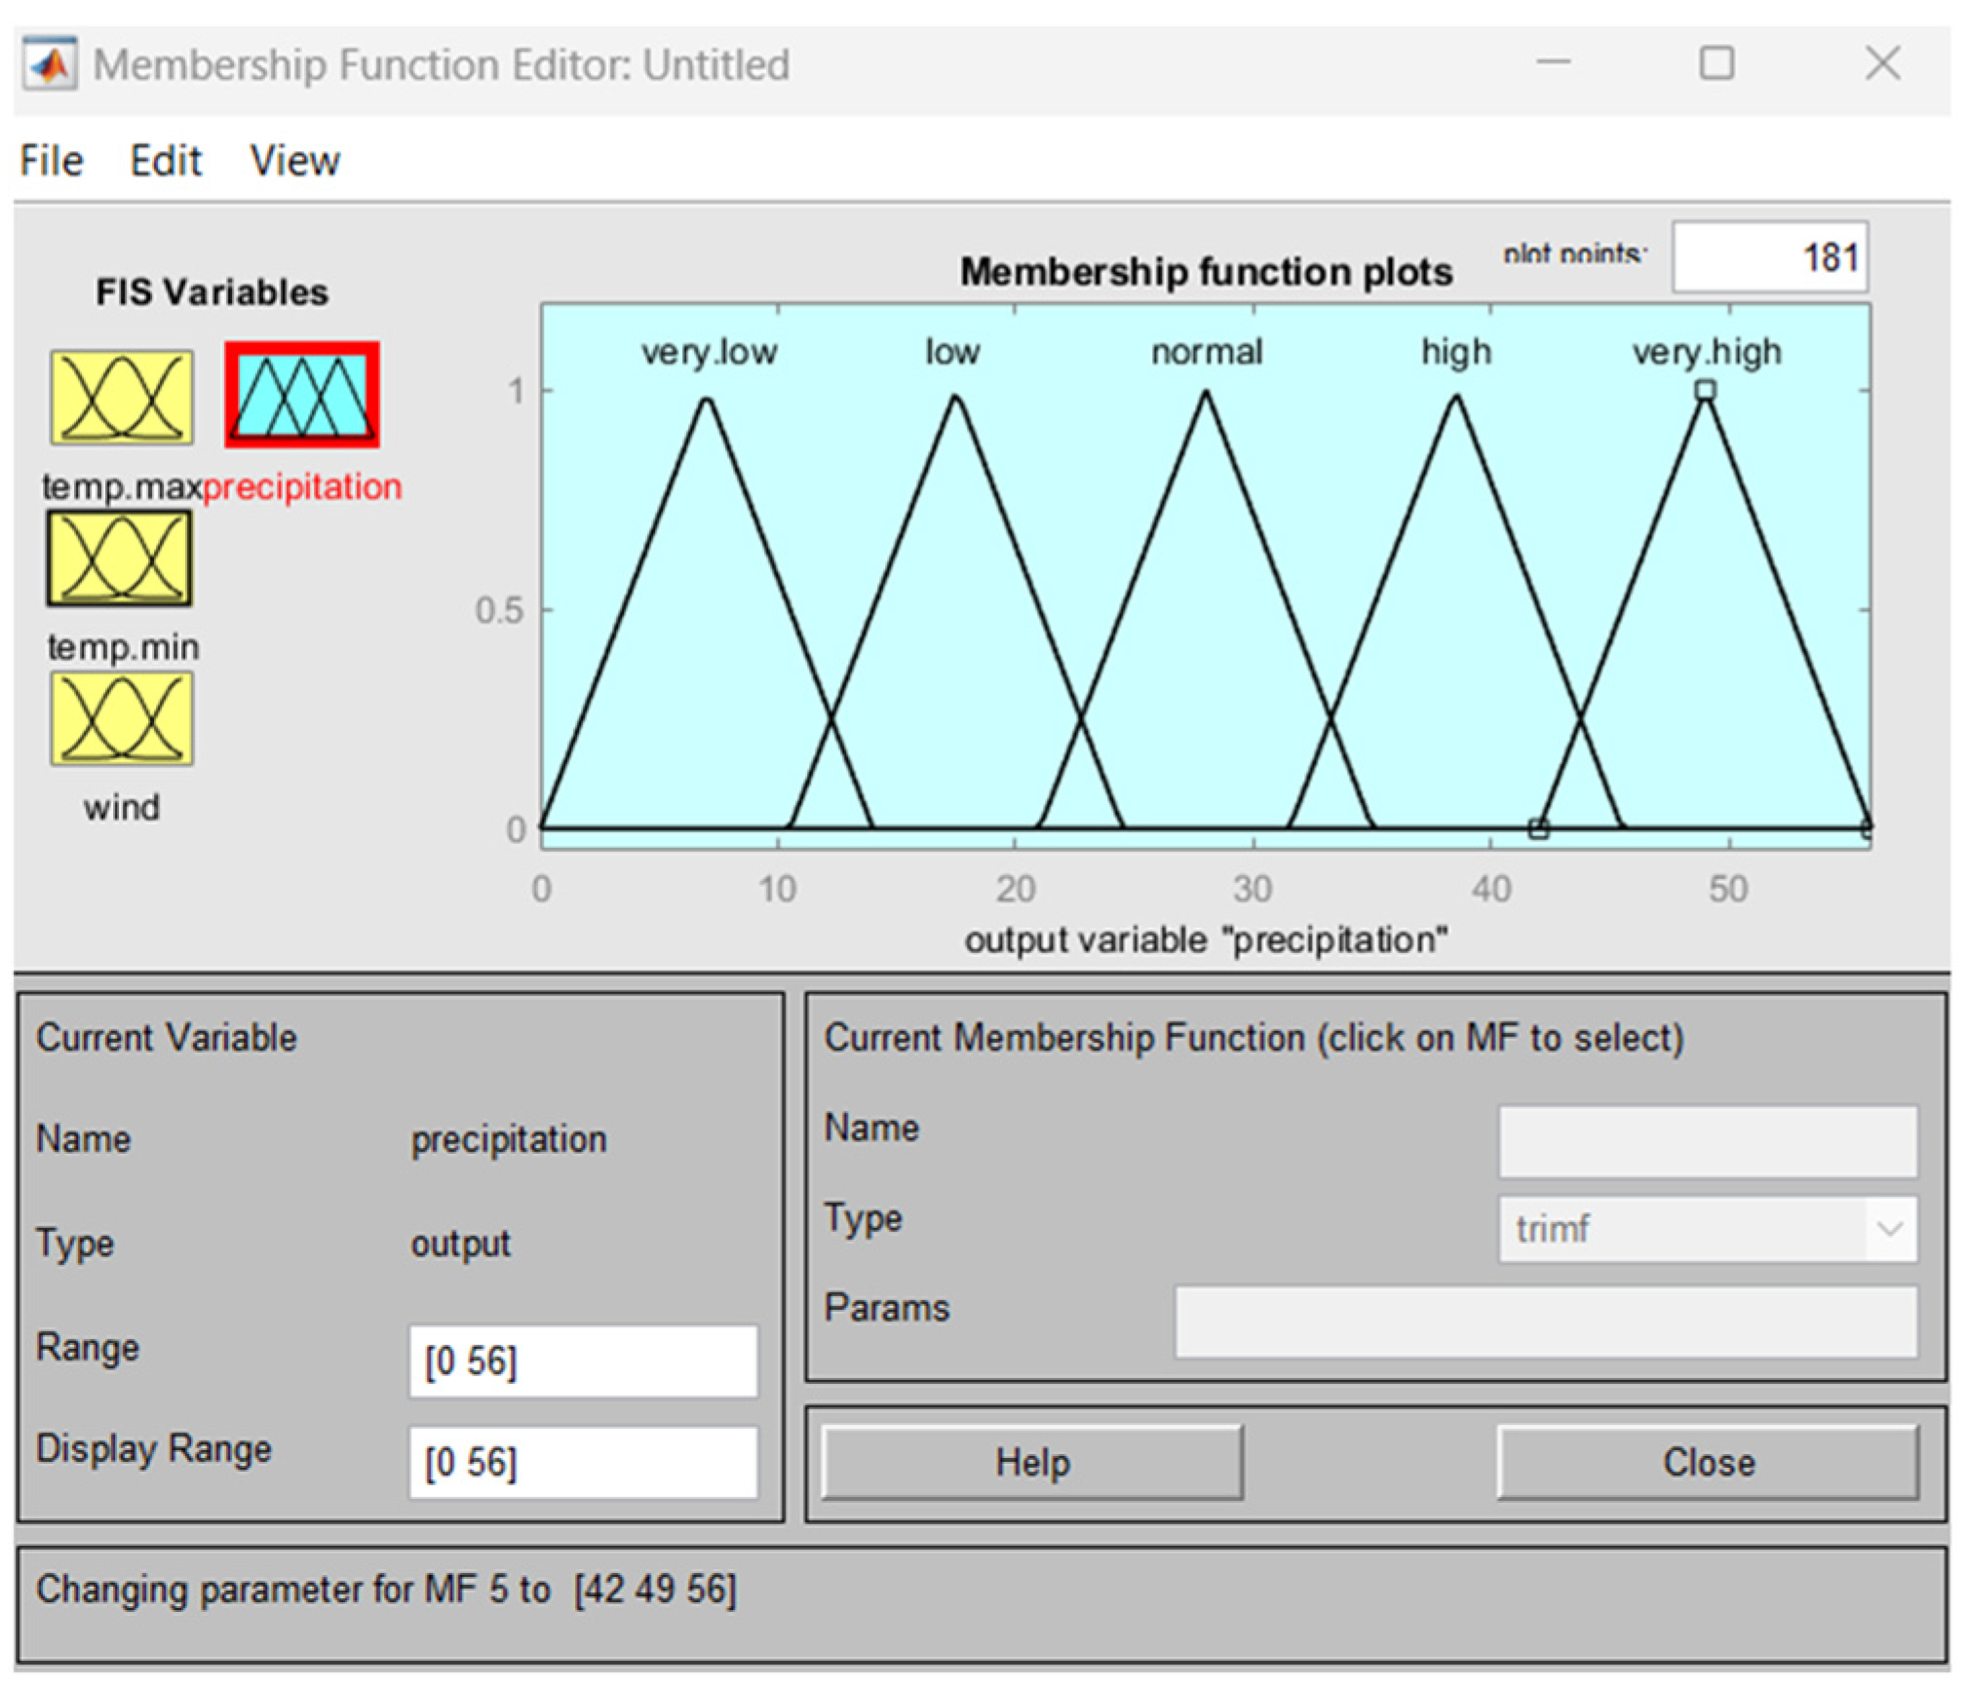Select the temp.min variable icon
This screenshot has height=1688, width=1967.
120,558
